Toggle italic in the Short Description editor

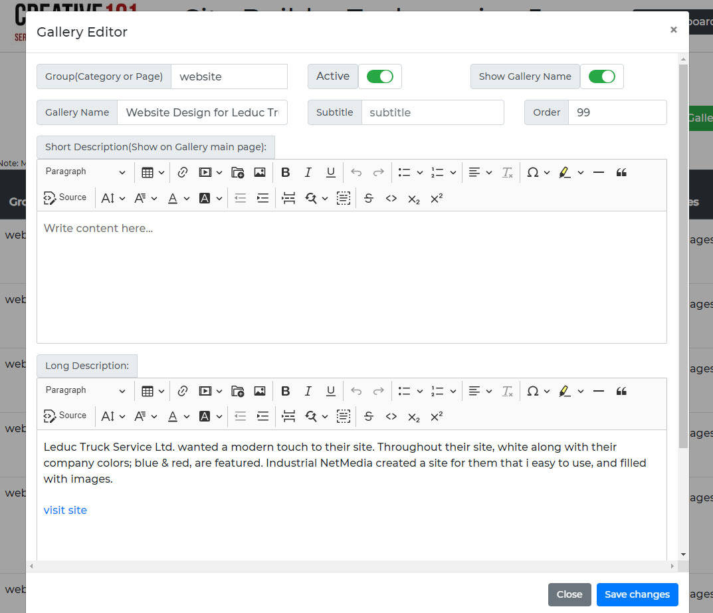(308, 172)
